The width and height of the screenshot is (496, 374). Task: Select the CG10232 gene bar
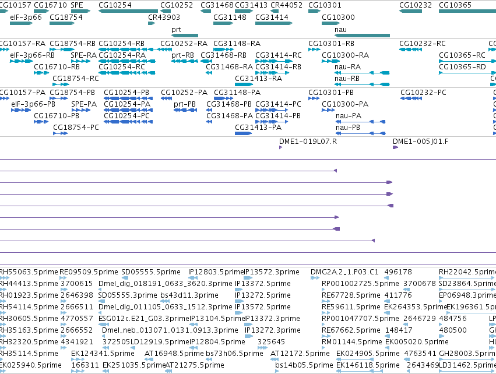[x=410, y=11]
